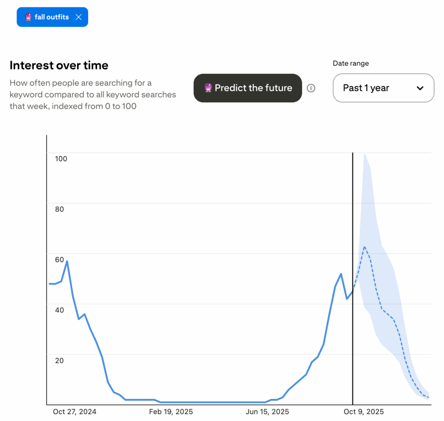Click the Date range label text

351,63
